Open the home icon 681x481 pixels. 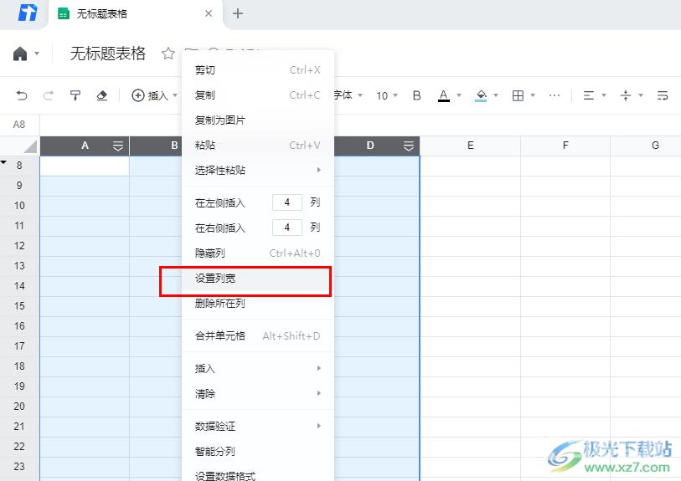(20, 54)
